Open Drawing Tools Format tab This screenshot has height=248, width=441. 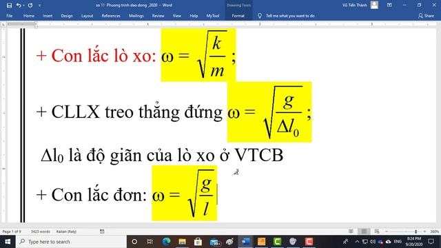[238, 16]
